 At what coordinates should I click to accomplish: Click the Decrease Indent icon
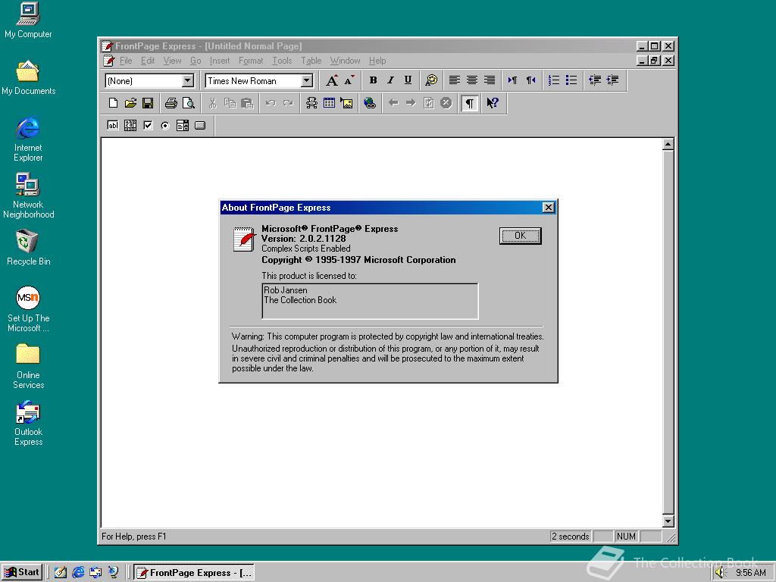(595, 80)
